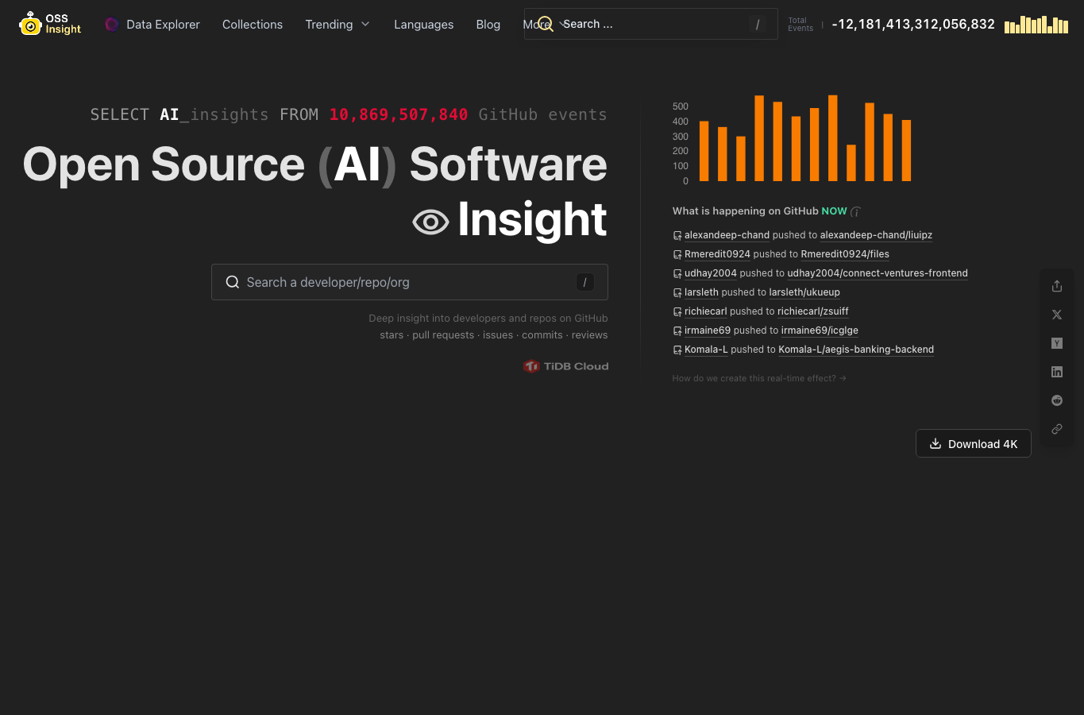Click push event icon for udhay2004 row

pyautogui.click(x=677, y=274)
